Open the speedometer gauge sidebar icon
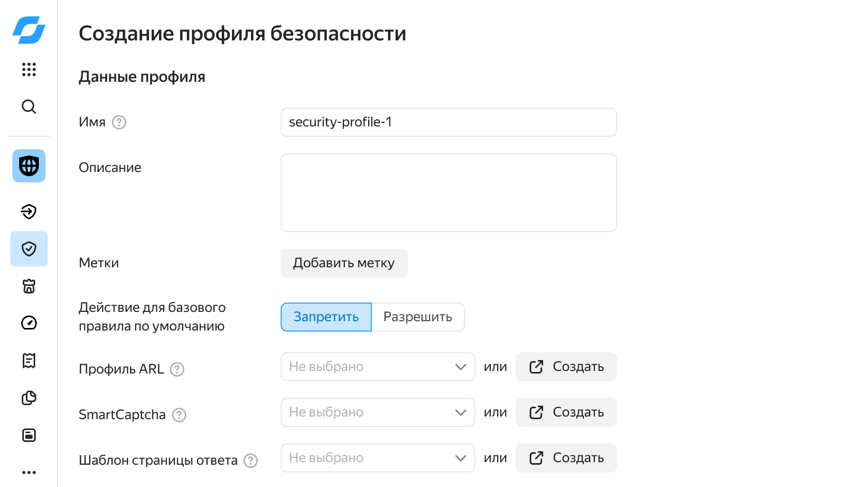The width and height of the screenshot is (845, 487). click(x=29, y=323)
